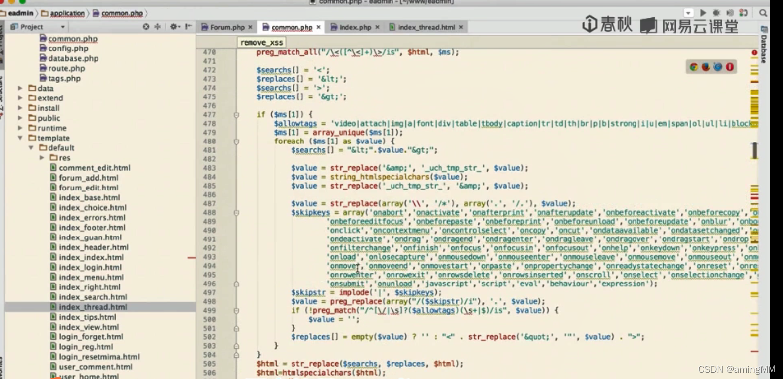The width and height of the screenshot is (783, 379).
Task: Fold the foreach block at line 480
Action: 236,142
